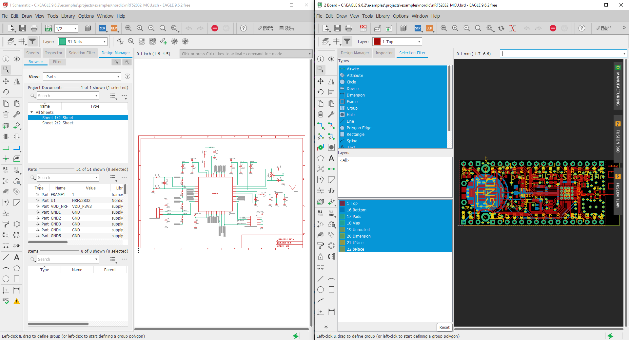Toggle Polygon Edge type in filter list

pyautogui.click(x=359, y=128)
